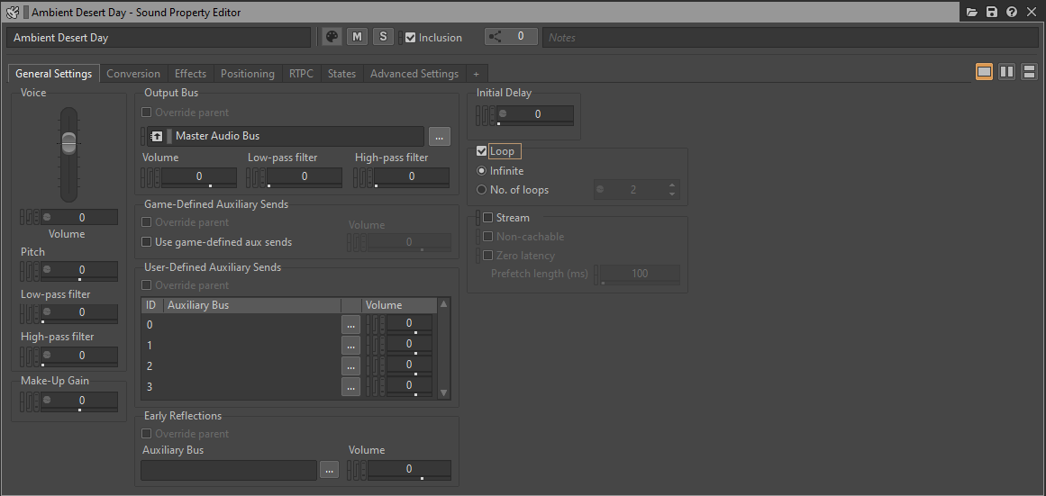1046x496 pixels.
Task: Click the Wwise logo in the title bar
Action: pyautogui.click(x=12, y=12)
